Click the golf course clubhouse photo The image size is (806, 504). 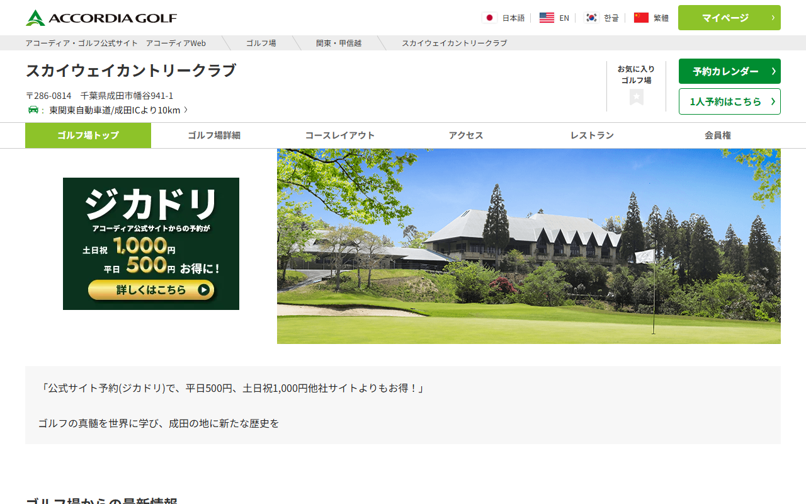click(529, 246)
